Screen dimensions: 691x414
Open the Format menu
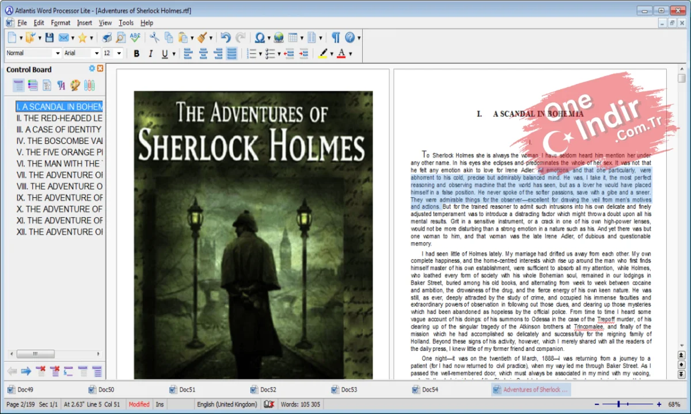click(60, 23)
